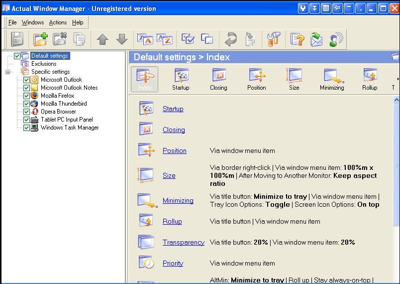Image resolution: width=400 pixels, height=284 pixels.
Task: Open the Help menu
Action: 78,22
